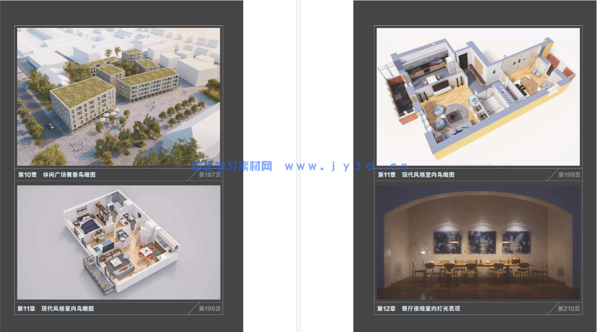Select the apartment bird's-eye thumbnail on left page
The image size is (597, 332).
click(x=119, y=243)
